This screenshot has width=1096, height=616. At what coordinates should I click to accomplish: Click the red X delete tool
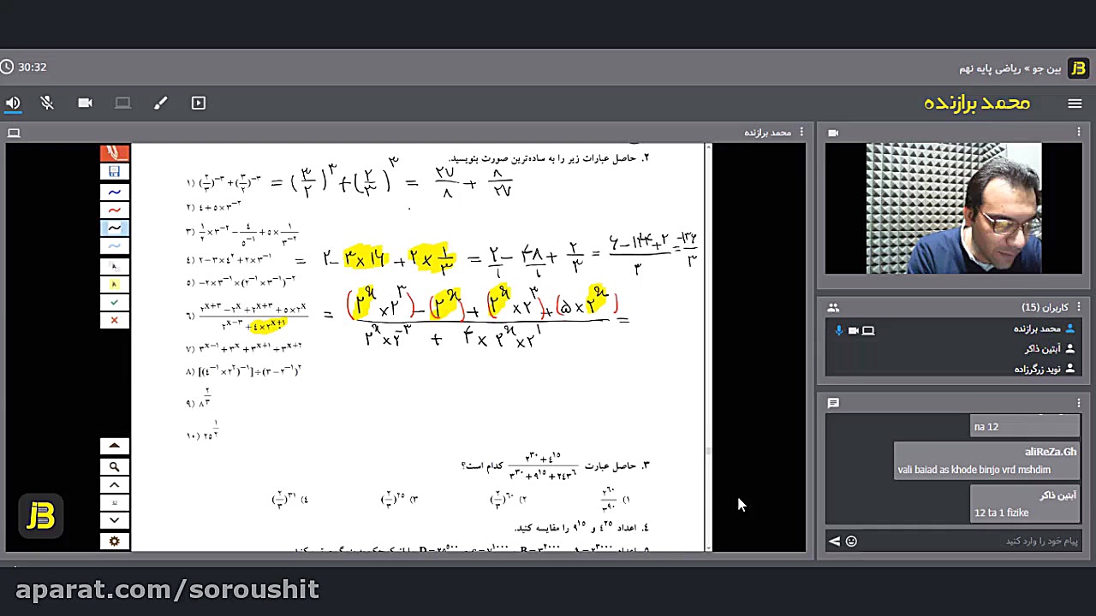tap(114, 321)
